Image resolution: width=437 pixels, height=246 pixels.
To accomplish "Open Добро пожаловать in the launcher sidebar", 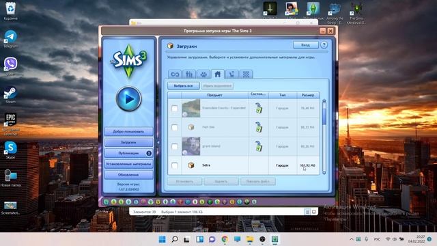I will pos(129,131).
